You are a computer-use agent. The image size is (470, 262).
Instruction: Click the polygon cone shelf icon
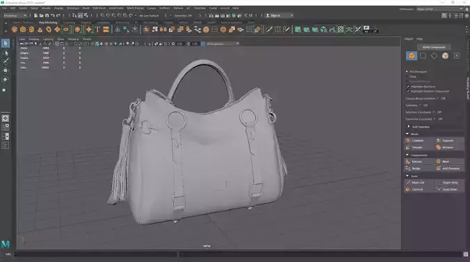(40, 29)
